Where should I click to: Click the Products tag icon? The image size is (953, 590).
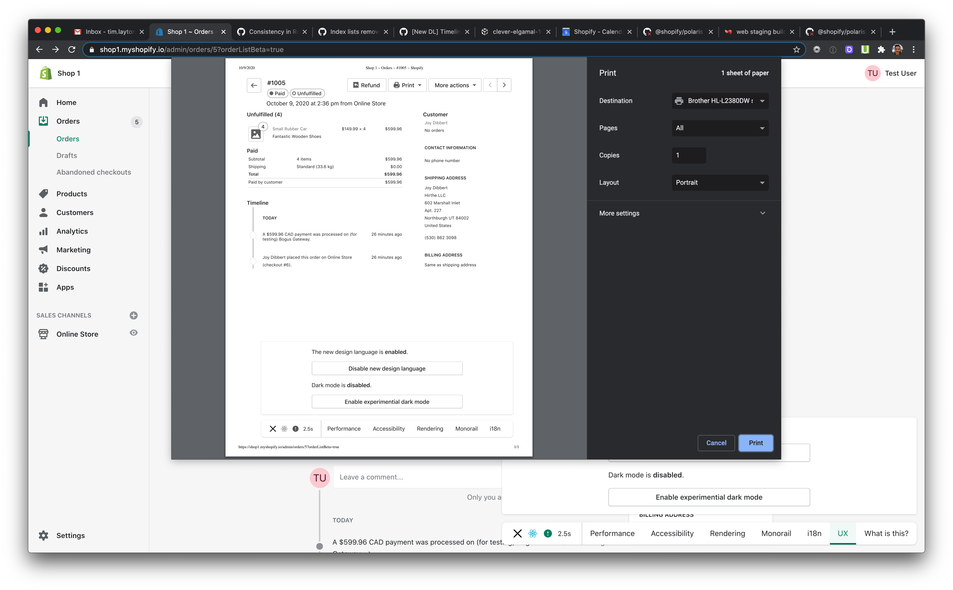coord(44,194)
